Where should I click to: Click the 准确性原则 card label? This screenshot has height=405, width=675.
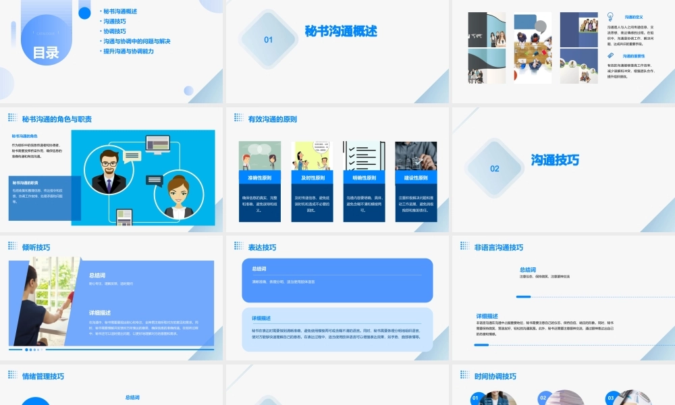260,178
